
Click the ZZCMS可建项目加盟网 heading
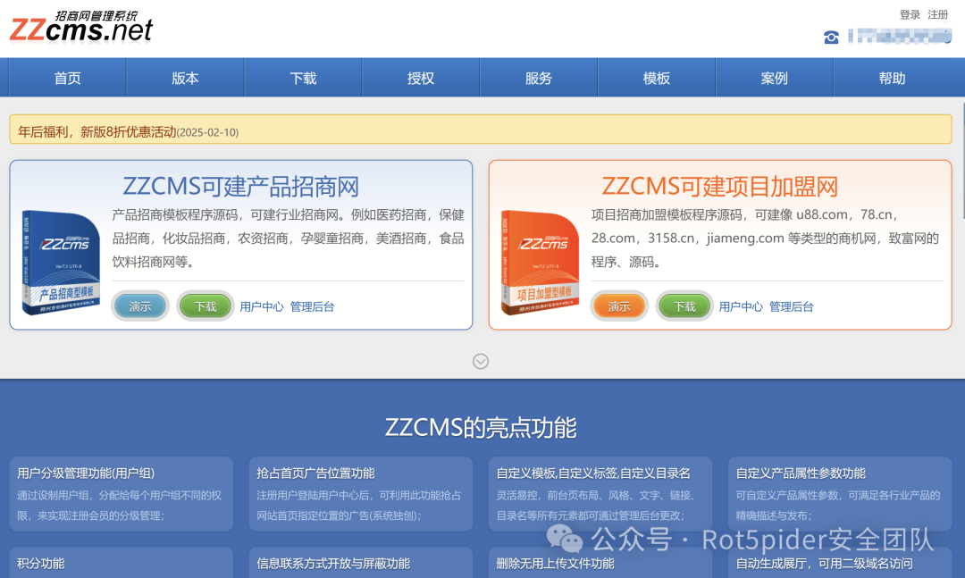click(x=719, y=187)
